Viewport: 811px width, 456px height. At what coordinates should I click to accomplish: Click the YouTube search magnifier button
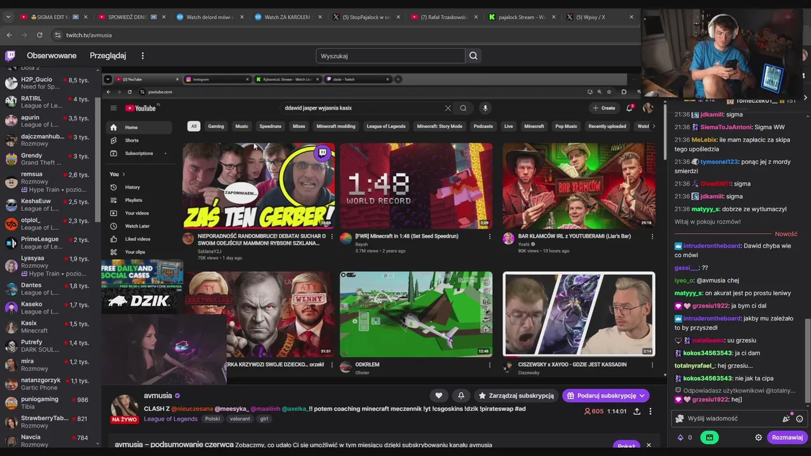463,108
